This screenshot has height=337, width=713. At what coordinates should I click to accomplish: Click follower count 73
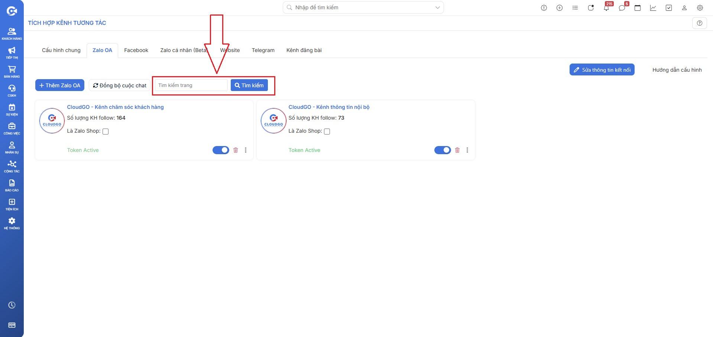[341, 118]
